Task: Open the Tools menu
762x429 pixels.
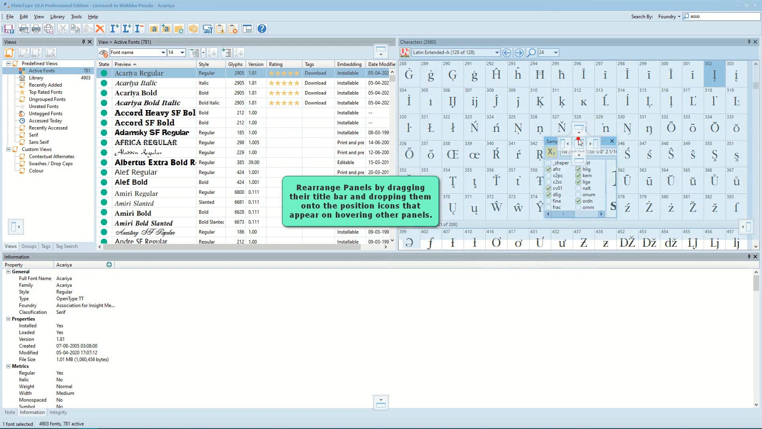Action: (76, 17)
